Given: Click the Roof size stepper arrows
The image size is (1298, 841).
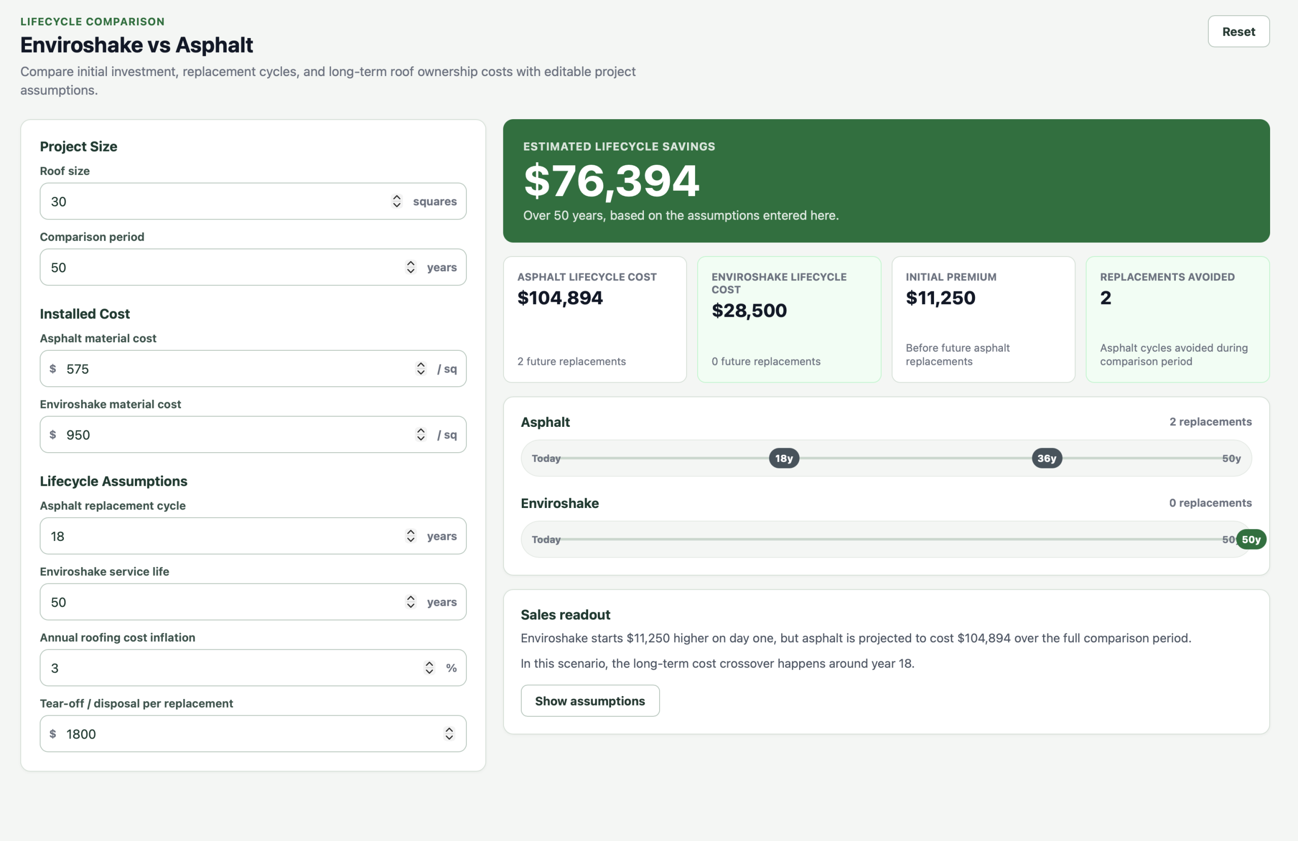Looking at the screenshot, I should [396, 201].
